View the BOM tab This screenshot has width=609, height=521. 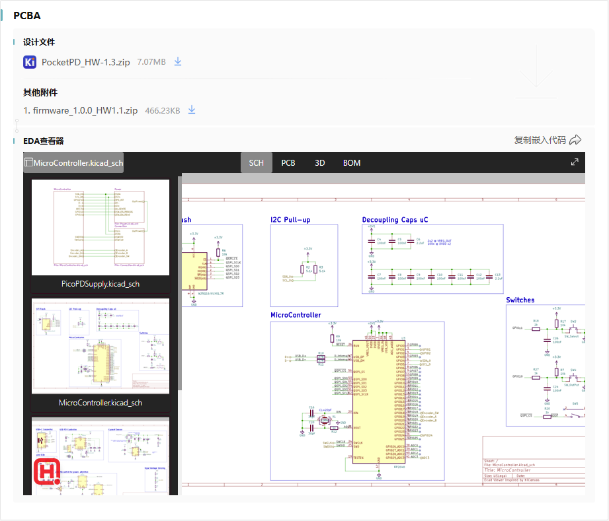click(x=351, y=162)
